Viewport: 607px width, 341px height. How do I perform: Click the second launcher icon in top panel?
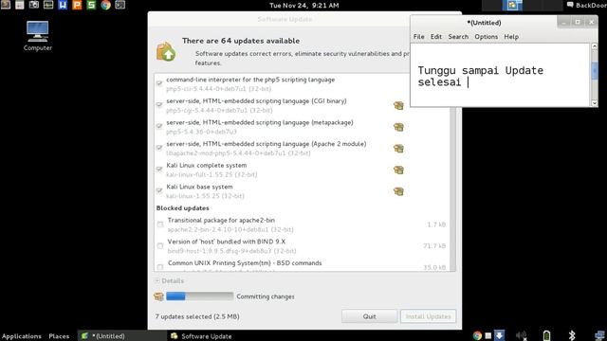(20, 5)
